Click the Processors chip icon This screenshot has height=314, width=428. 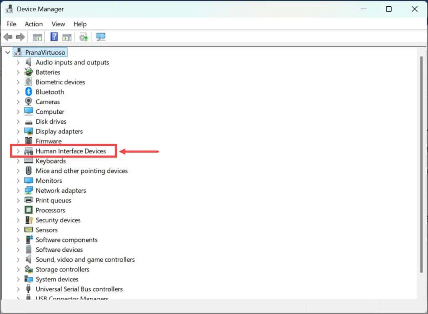click(28, 210)
